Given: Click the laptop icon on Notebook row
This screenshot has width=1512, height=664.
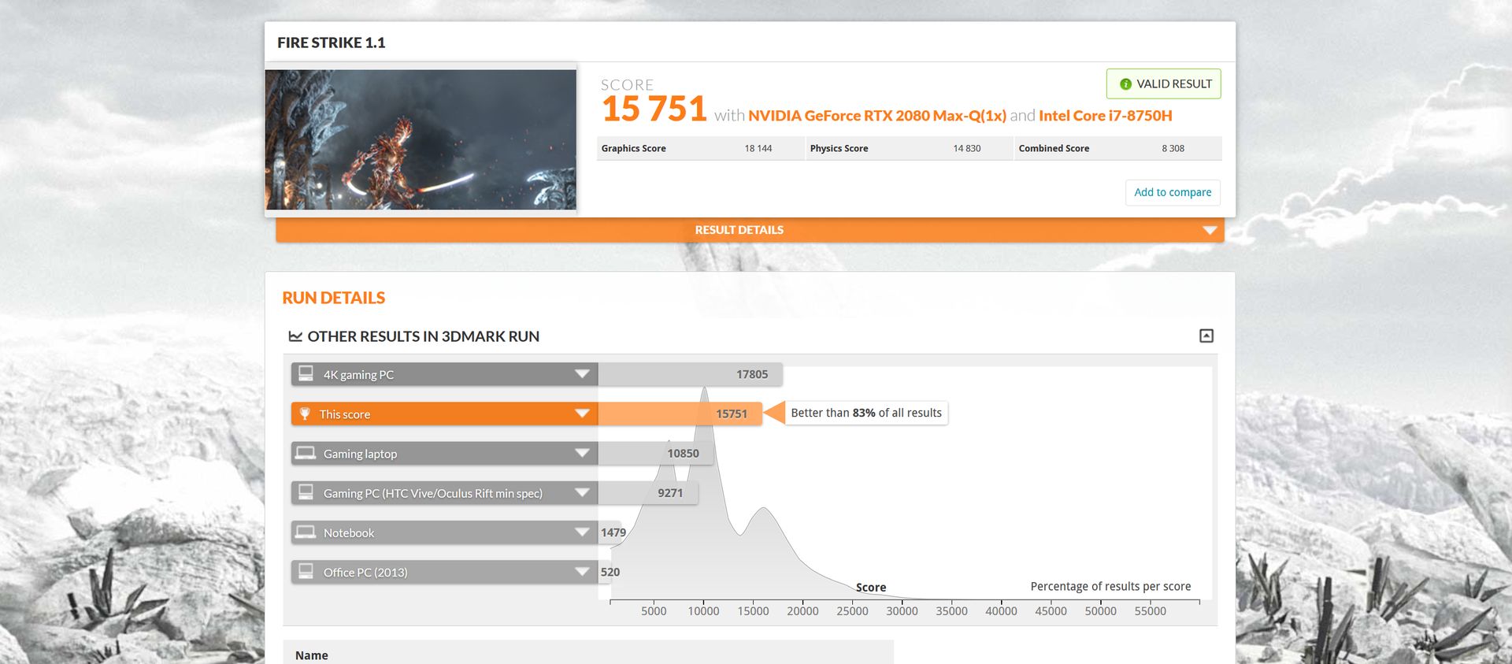Looking at the screenshot, I should (x=305, y=532).
